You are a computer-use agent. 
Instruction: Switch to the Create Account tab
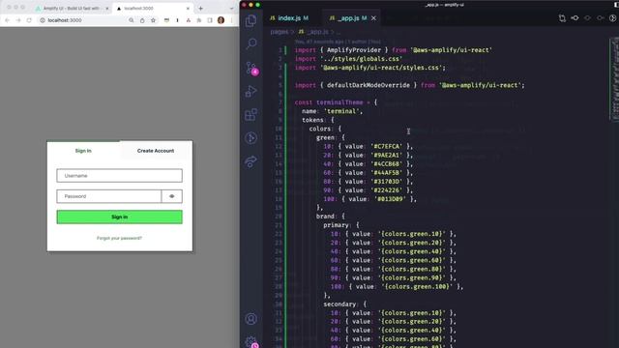(156, 151)
